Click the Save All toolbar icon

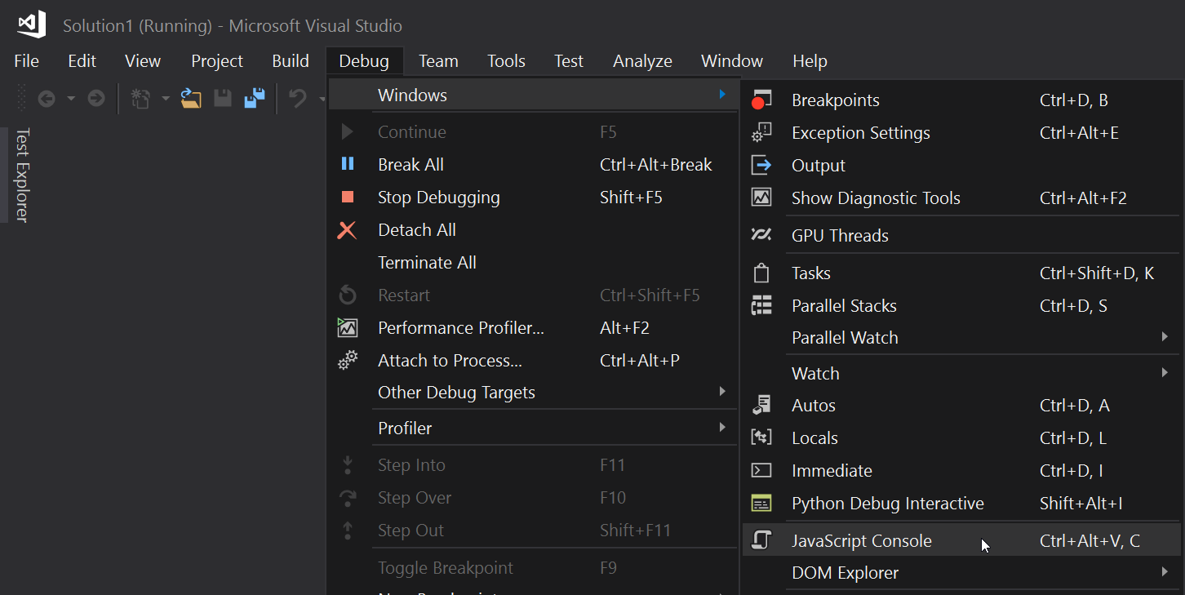pos(254,98)
